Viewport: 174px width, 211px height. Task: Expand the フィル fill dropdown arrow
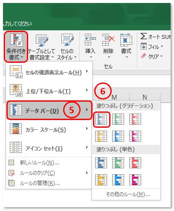click(162, 46)
